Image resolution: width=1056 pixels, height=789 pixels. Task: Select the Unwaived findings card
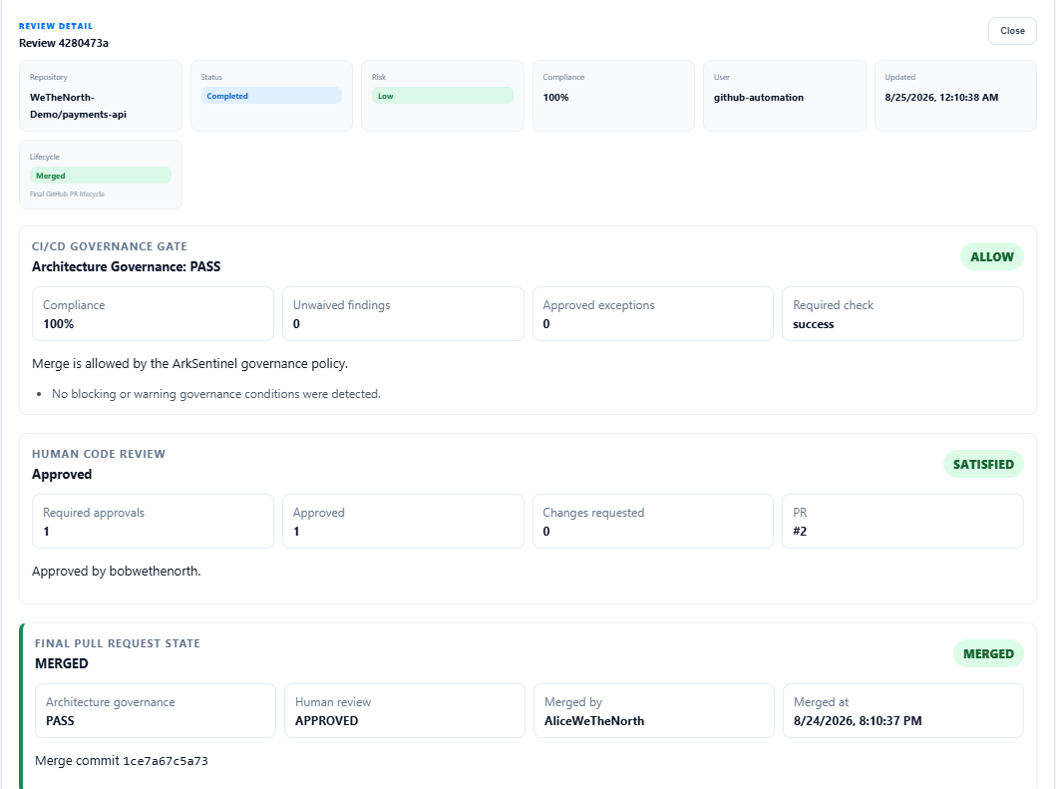click(x=403, y=314)
